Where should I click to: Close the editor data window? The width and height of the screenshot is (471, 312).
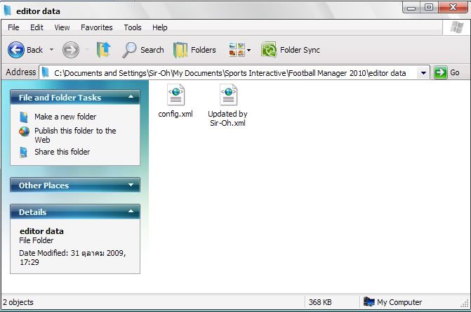[x=453, y=7]
